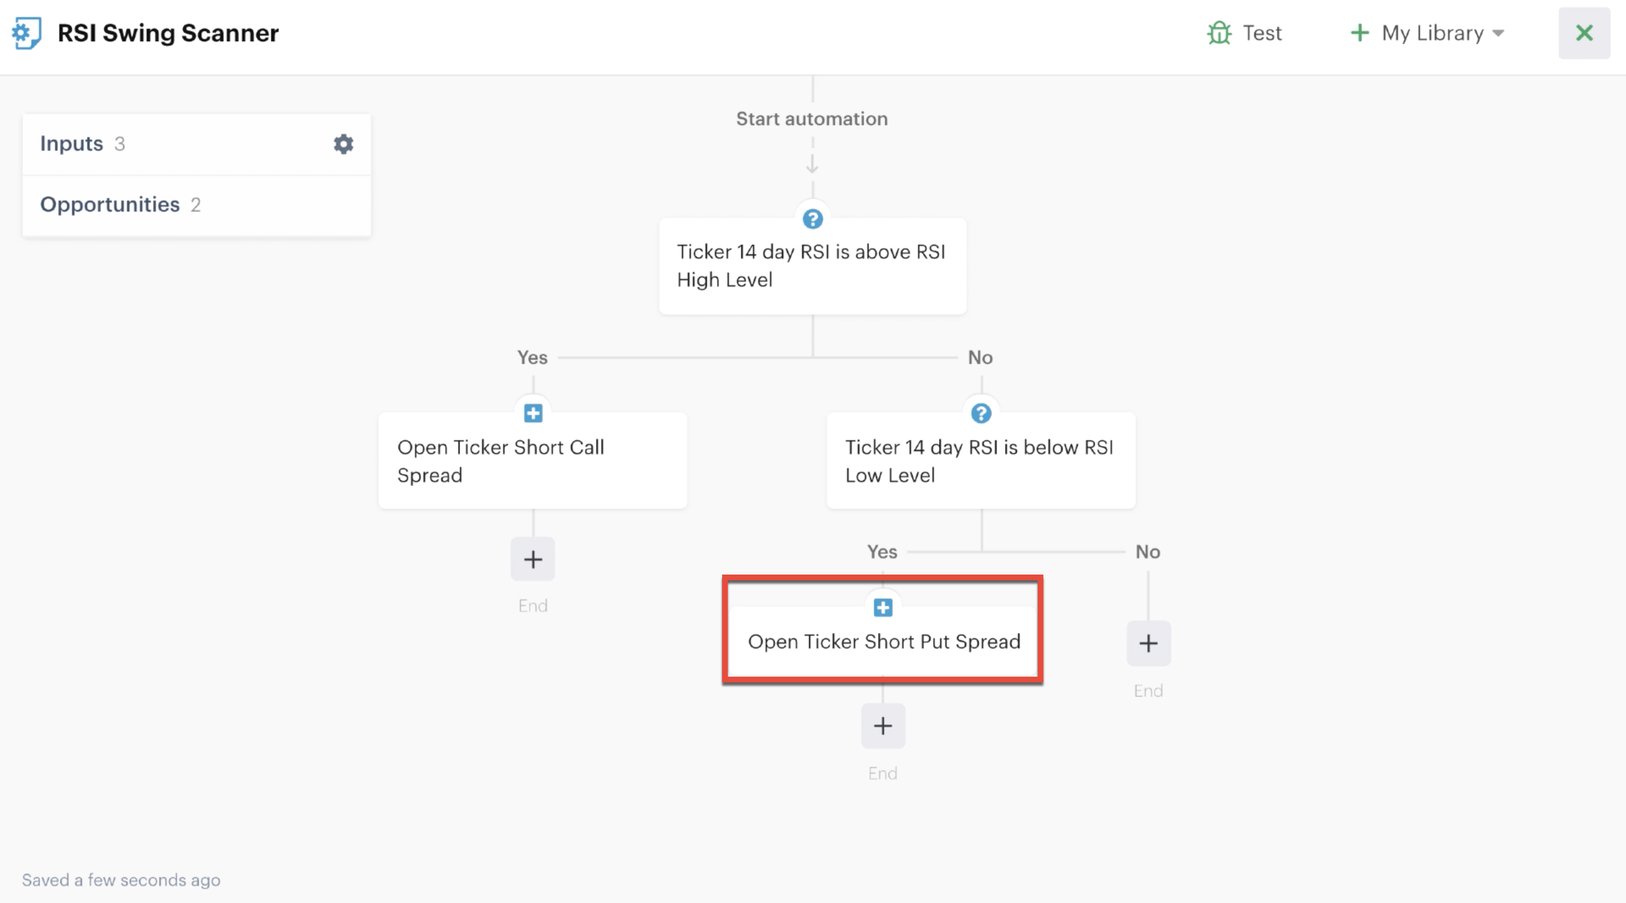Select the Open Ticker Short Put Spread card

click(x=882, y=641)
